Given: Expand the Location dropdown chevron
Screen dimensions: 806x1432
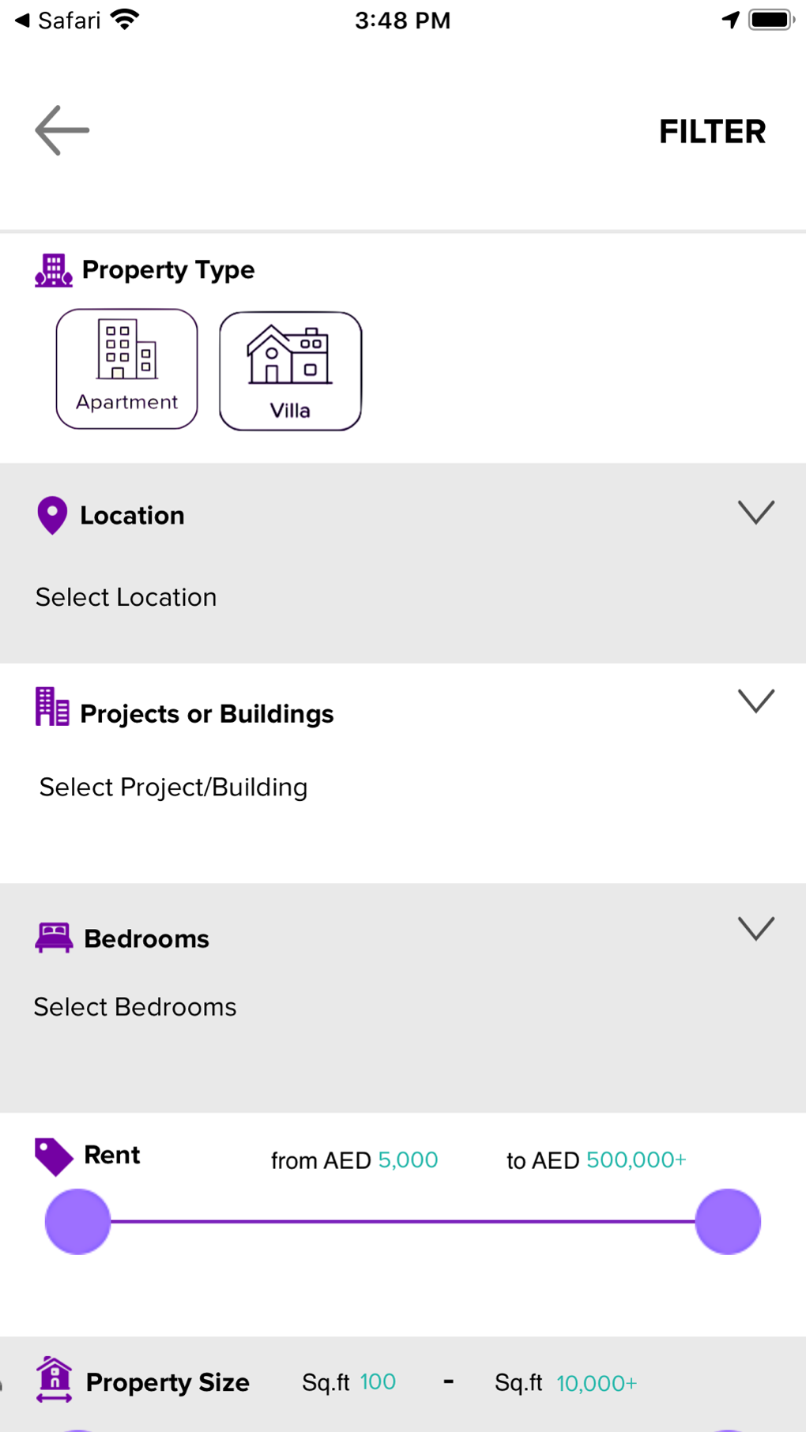Looking at the screenshot, I should pos(756,513).
